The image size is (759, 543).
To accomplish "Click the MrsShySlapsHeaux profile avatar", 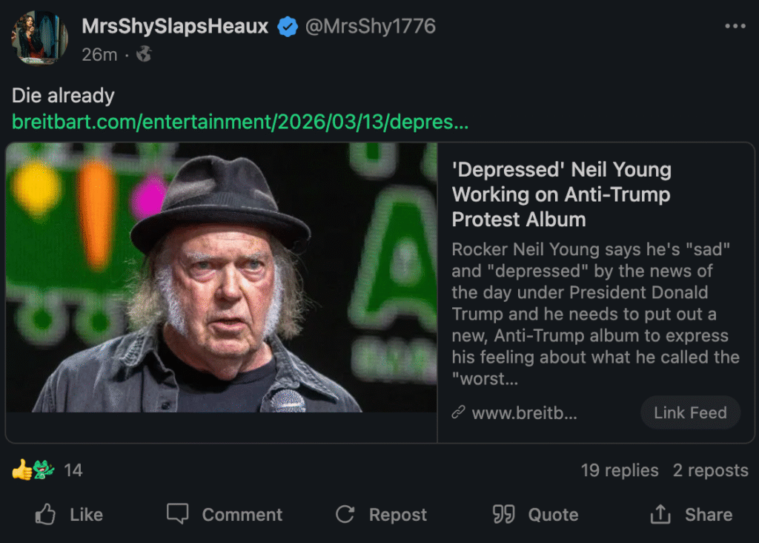I will [x=40, y=39].
